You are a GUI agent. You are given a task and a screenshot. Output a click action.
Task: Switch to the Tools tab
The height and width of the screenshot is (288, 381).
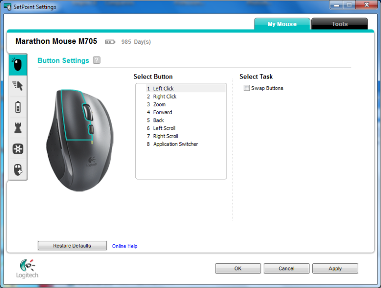pyautogui.click(x=340, y=24)
